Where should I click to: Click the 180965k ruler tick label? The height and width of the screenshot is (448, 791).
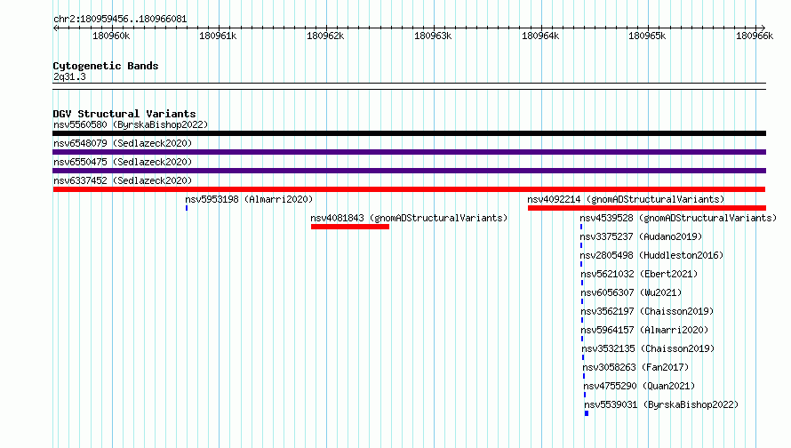click(647, 36)
